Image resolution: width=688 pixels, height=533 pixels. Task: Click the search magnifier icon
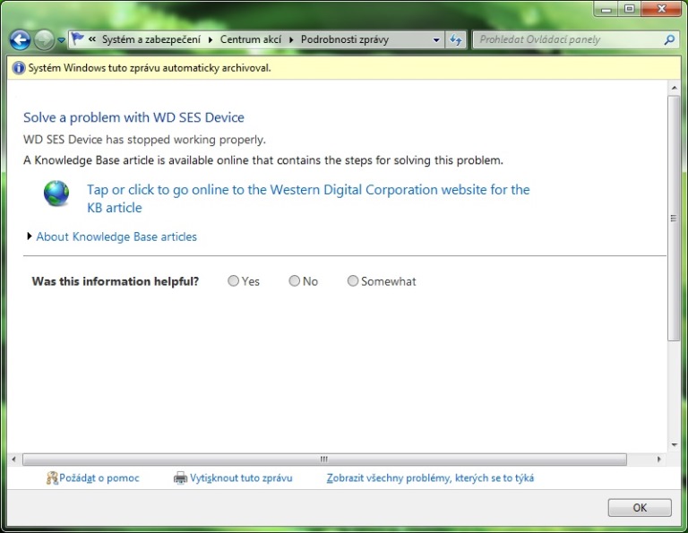[669, 40]
